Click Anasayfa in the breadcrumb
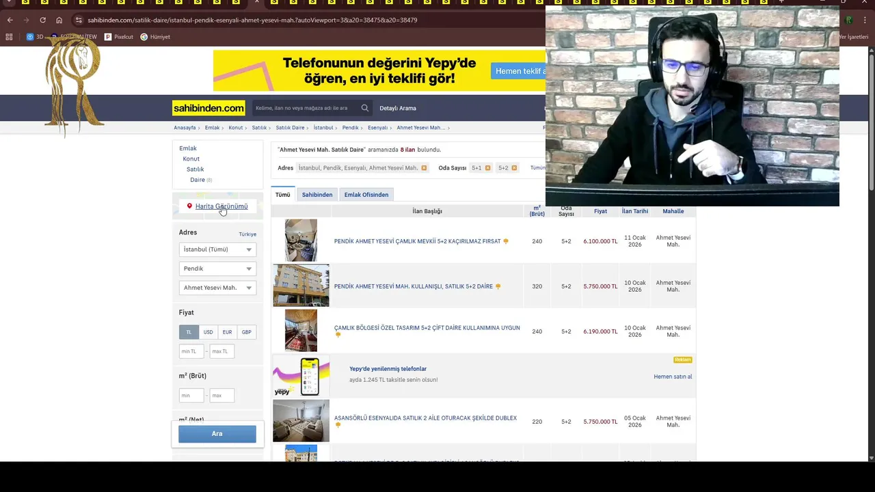Screen dimensions: 875x492 point(185,128)
